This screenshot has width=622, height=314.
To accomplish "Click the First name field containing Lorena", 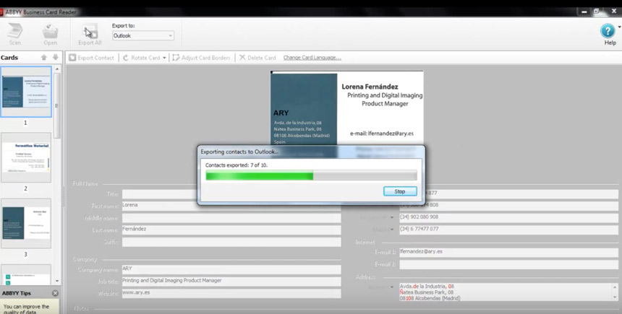I will tap(231, 206).
